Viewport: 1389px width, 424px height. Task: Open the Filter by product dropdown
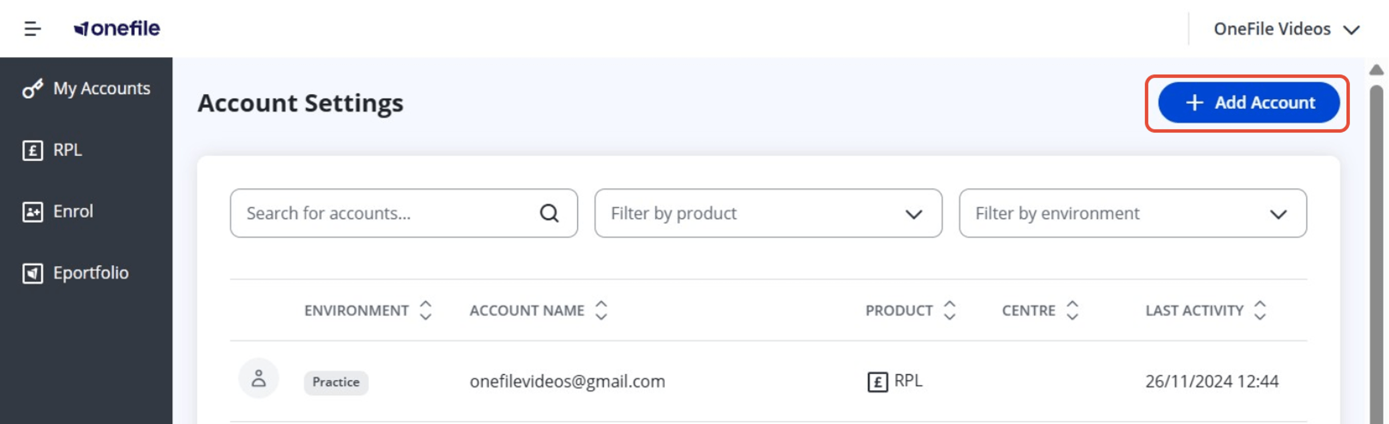[768, 213]
